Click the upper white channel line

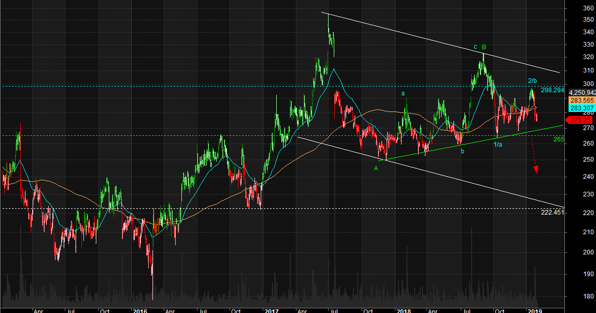[x=441, y=41]
